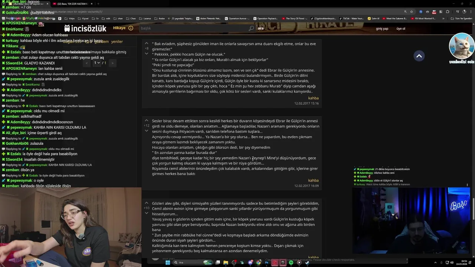Open Windows Start menu
Image resolution: width=475 pixels, height=267 pixels.
[x=167, y=263]
